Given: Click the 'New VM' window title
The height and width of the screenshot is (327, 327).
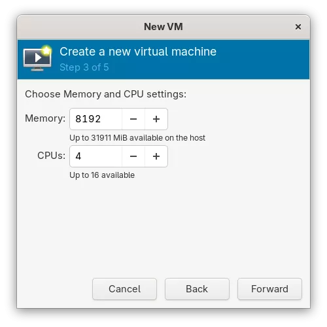Looking at the screenshot, I should pyautogui.click(x=163, y=27).
